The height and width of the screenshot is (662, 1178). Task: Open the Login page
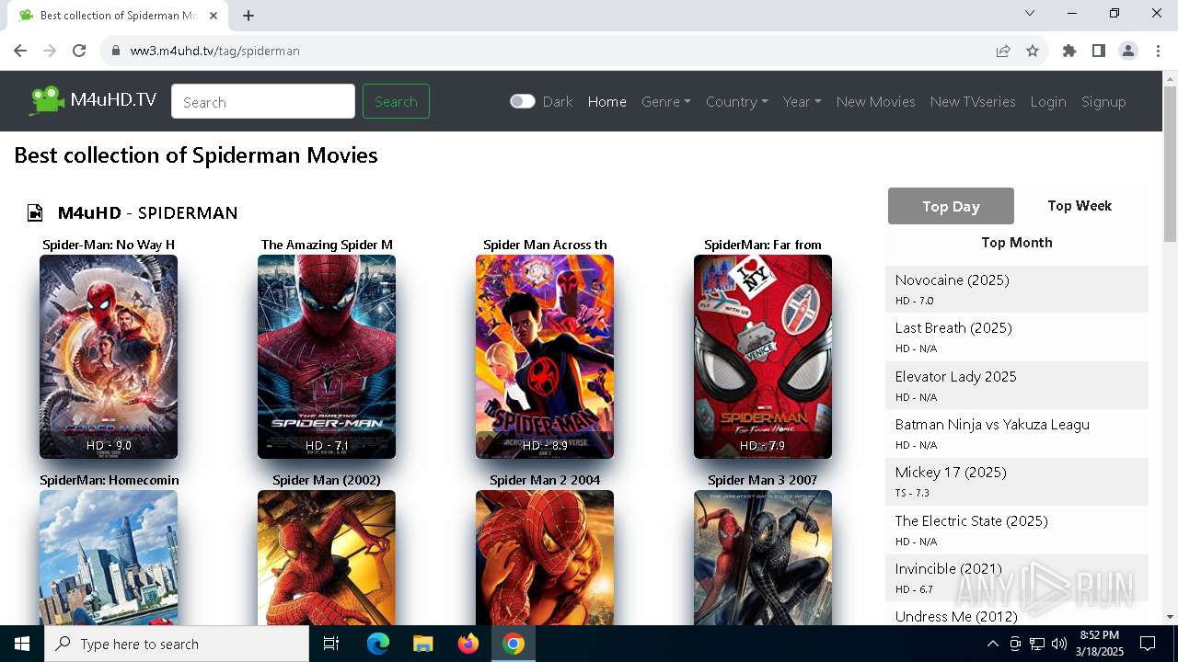coord(1048,102)
